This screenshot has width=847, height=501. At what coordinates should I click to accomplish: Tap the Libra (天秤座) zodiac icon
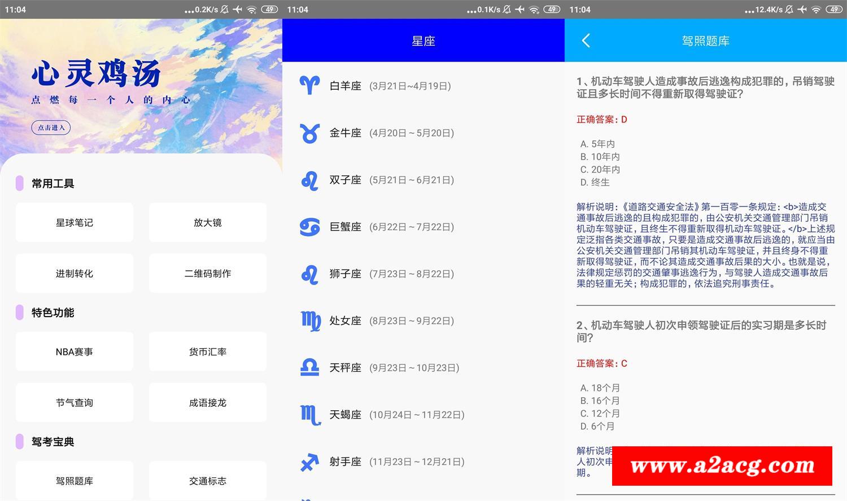pos(309,368)
